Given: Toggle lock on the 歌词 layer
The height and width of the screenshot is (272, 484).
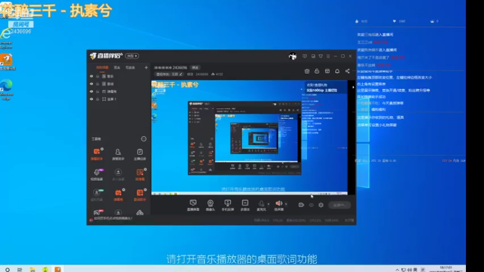Looking at the screenshot, I should [x=97, y=84].
